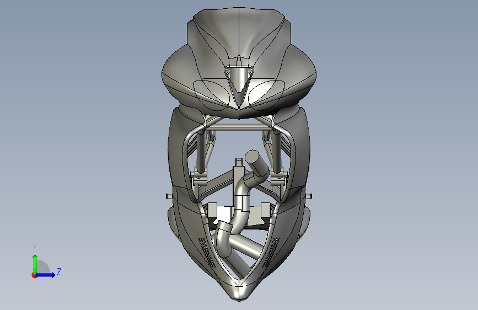This screenshot has width=478, height=310.
Task: Select the left side vent grille slots
Action: (x=207, y=252)
